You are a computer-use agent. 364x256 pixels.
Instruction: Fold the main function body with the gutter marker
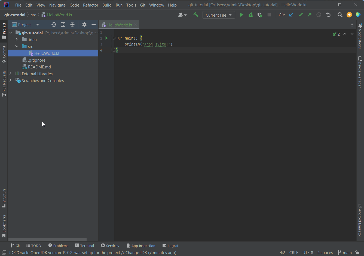click(x=114, y=38)
